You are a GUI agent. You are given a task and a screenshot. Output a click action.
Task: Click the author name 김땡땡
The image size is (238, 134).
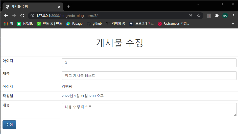click(67, 86)
